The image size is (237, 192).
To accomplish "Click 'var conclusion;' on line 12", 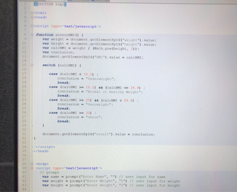I will click(58, 52).
